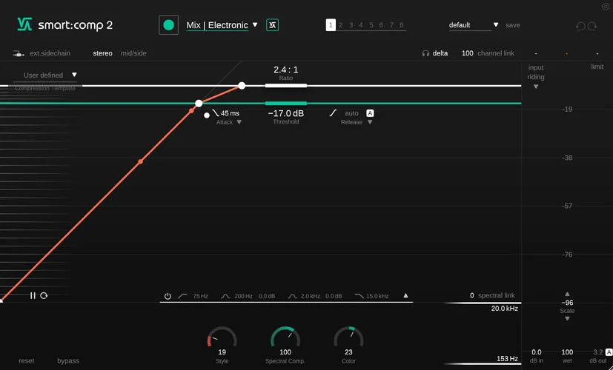
Task: Click the undo arrow icon
Action: tap(580, 26)
